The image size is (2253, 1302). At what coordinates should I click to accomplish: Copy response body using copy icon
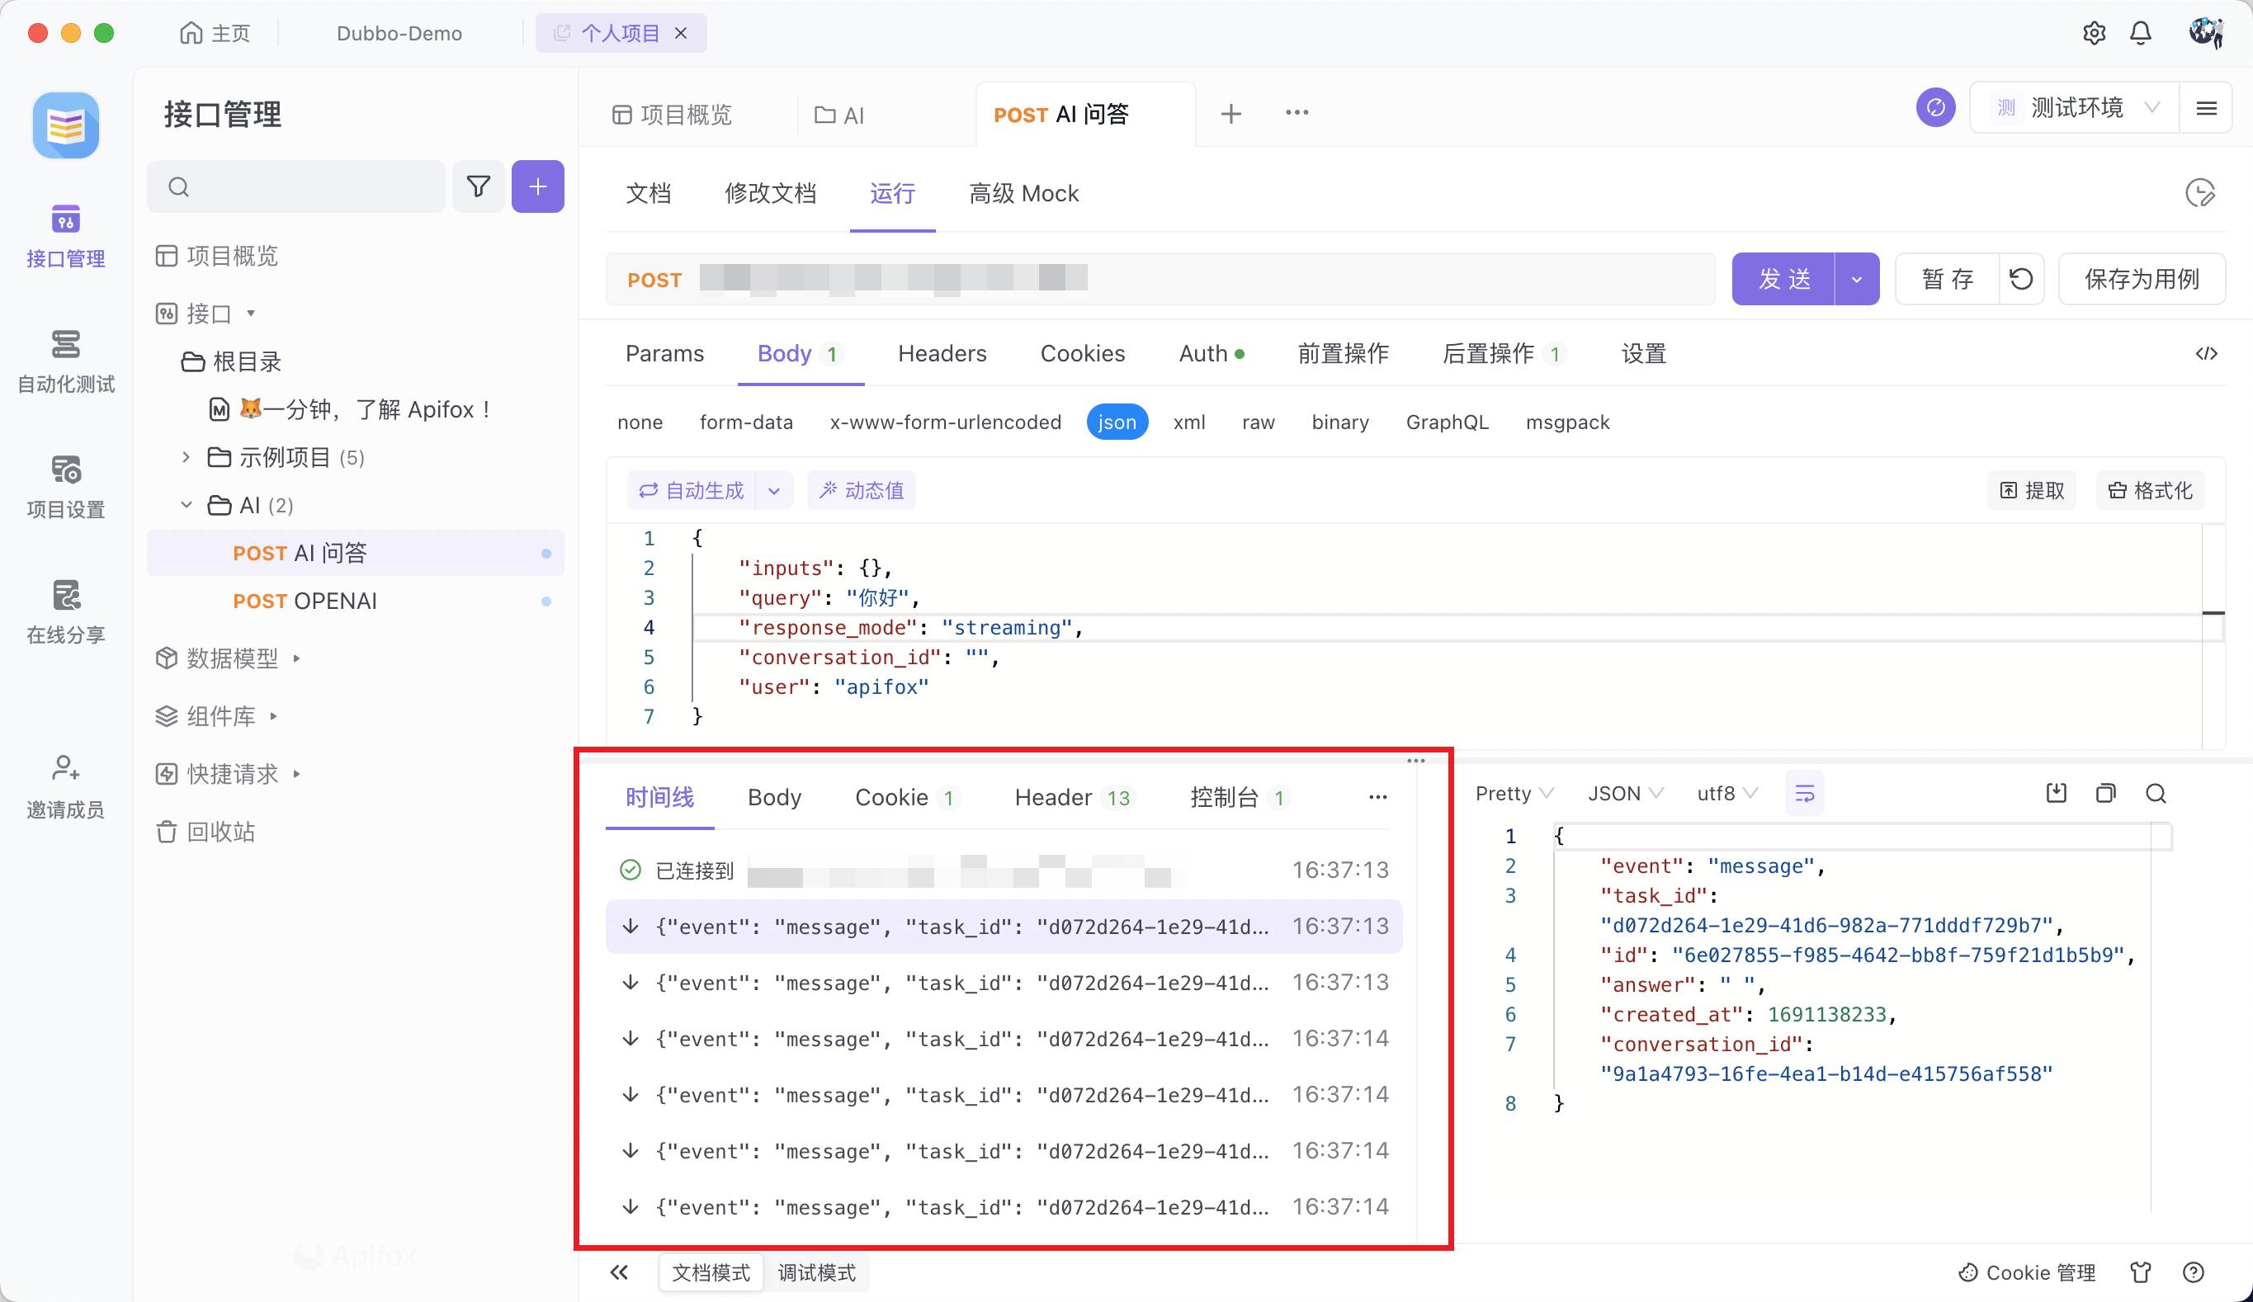(2105, 794)
